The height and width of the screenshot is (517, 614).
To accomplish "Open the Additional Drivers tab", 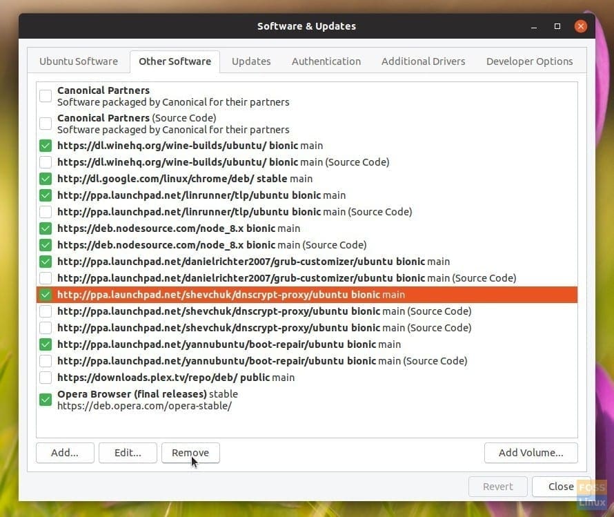I will pyautogui.click(x=424, y=61).
